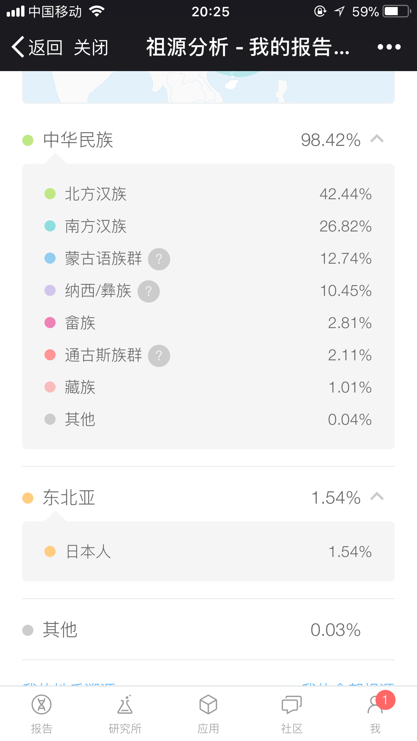Collapse the 东北亚 section chevron

point(377,497)
